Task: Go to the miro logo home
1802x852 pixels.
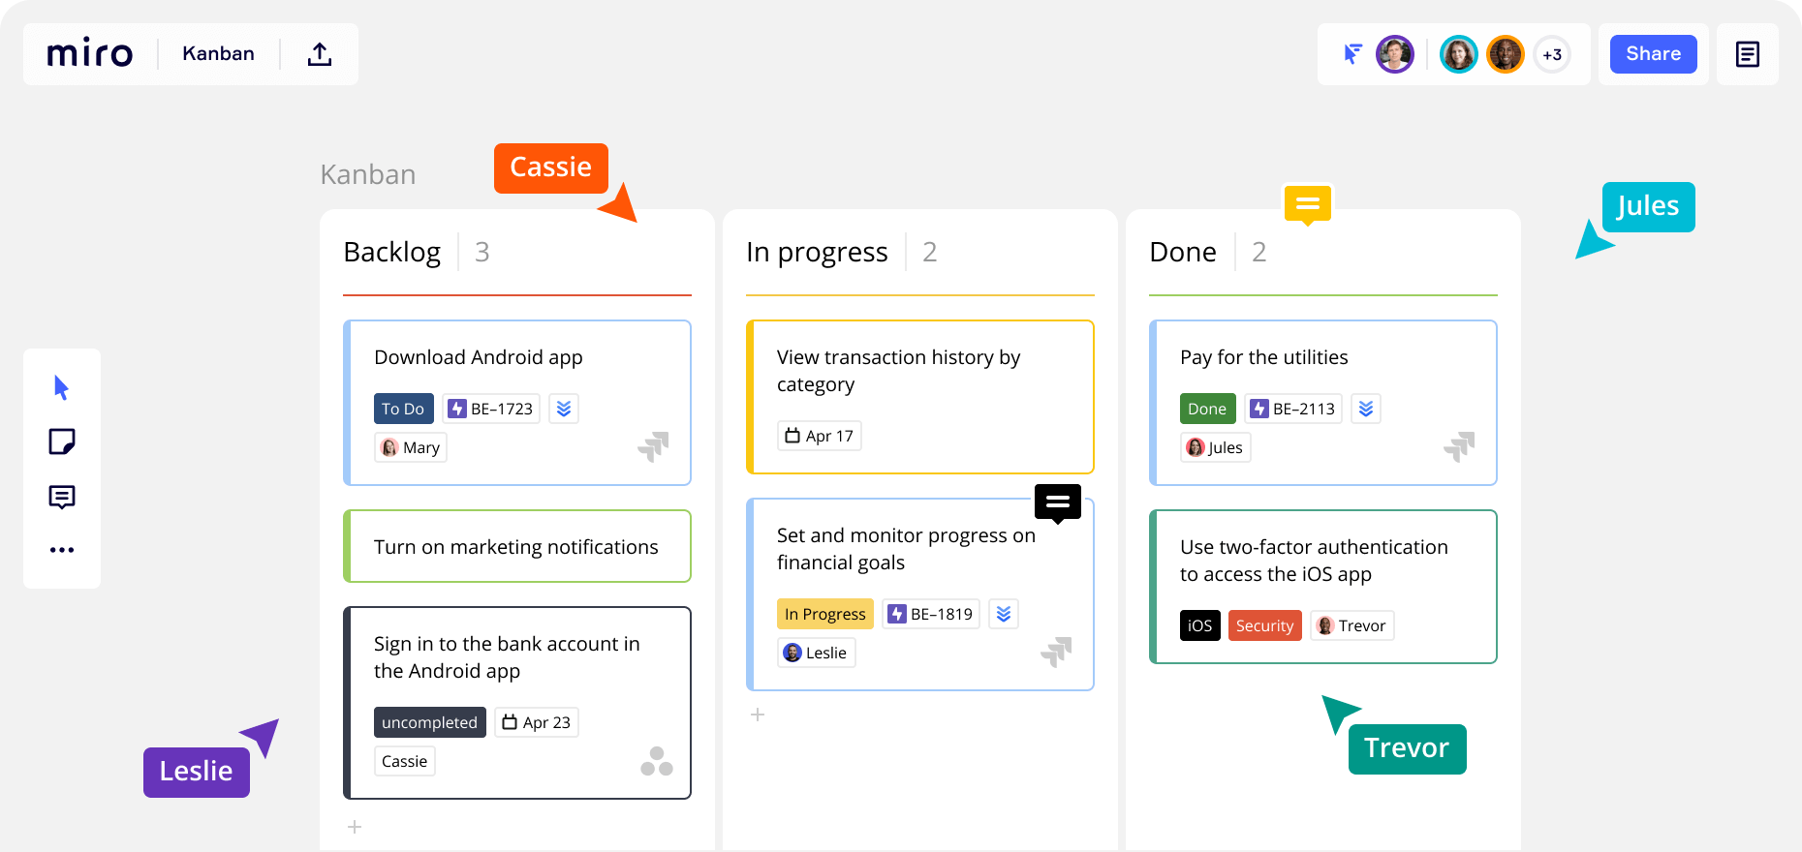Action: 90,53
